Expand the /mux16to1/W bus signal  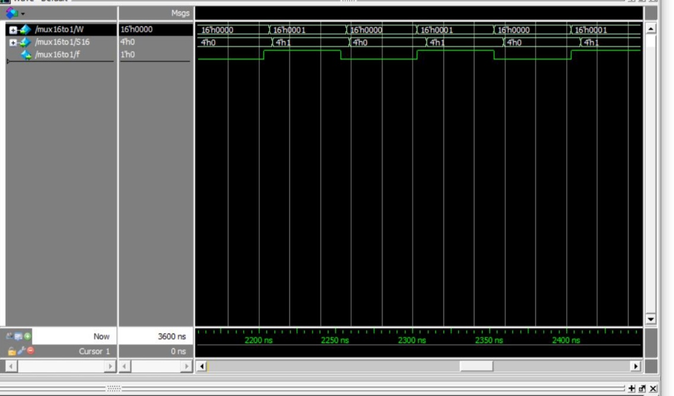(13, 28)
